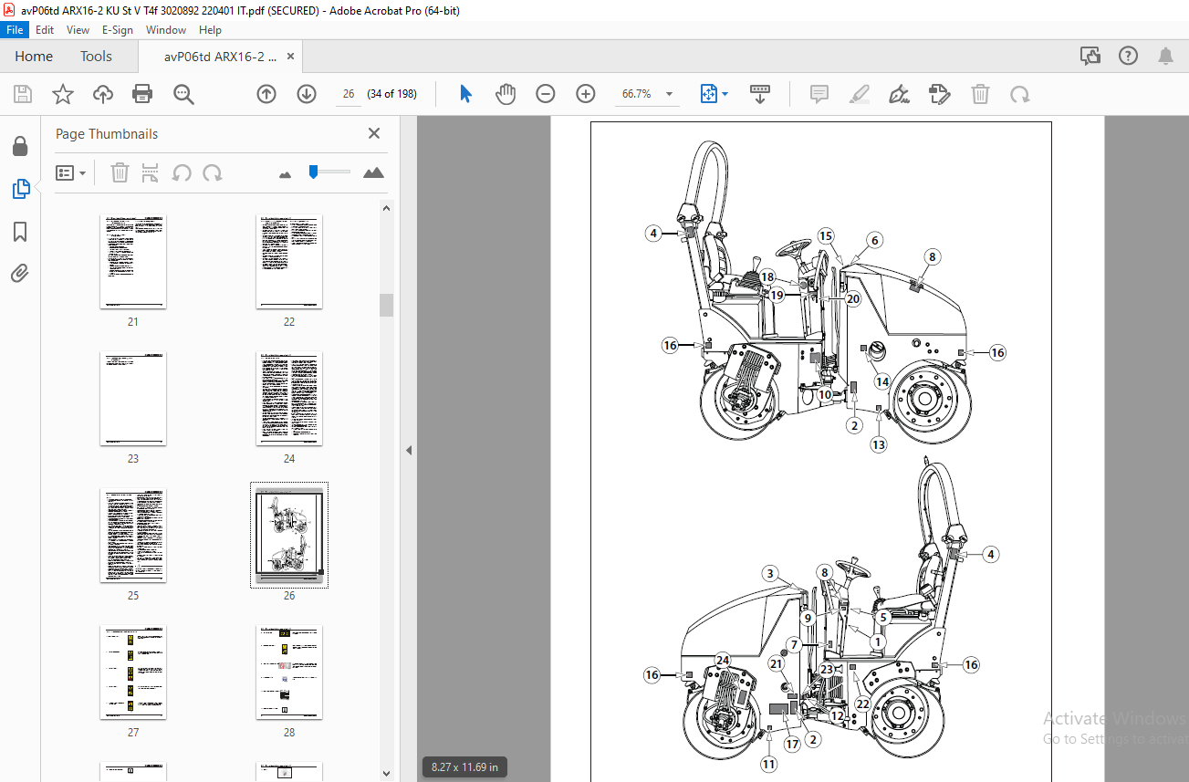Screen dimensions: 1189x782
Task: Switch to the Tools tab
Action: [x=96, y=57]
